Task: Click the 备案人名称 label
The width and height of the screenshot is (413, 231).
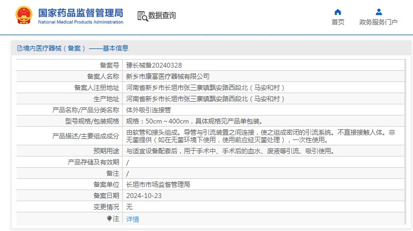Action: [104, 77]
